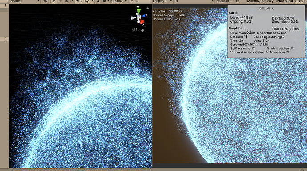Switch the Persp projection label to orthographic
Image resolution: width=307 pixels, height=171 pixels.
pyautogui.click(x=138, y=30)
